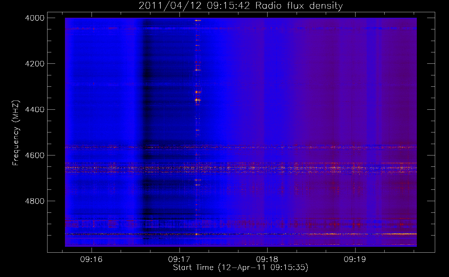
Task: Click the 09:18 time tick label
Action: (267, 259)
